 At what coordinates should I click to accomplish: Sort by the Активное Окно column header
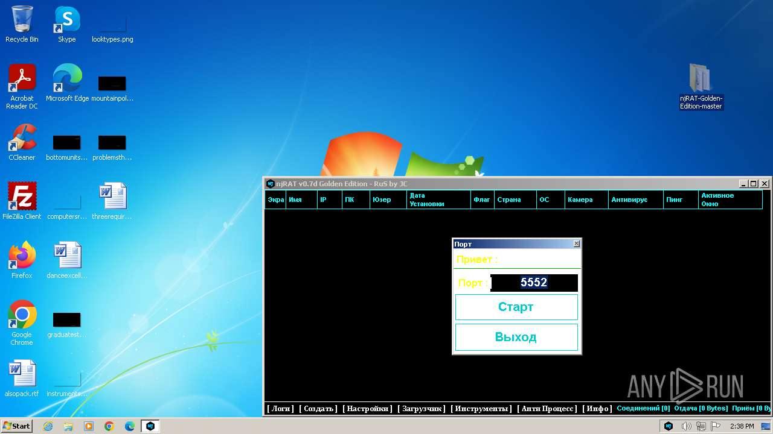click(x=730, y=200)
